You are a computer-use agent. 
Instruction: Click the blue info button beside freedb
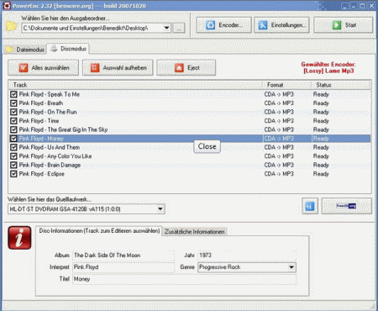coord(310,206)
